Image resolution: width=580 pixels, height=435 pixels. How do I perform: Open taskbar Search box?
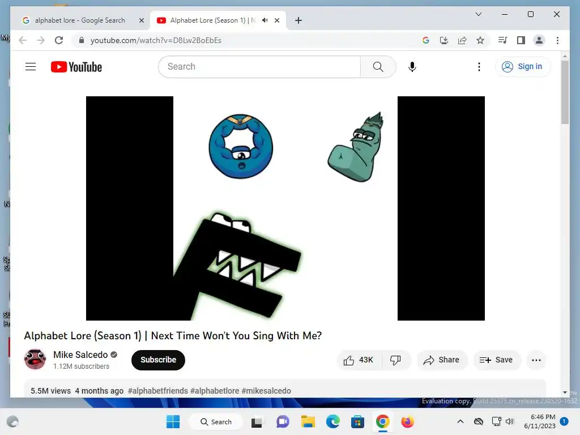(216, 421)
